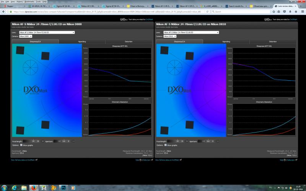Open 'View full lens data on DxOMark' link under D800 panel
The width and height of the screenshot is (306, 191).
click(x=23, y=160)
